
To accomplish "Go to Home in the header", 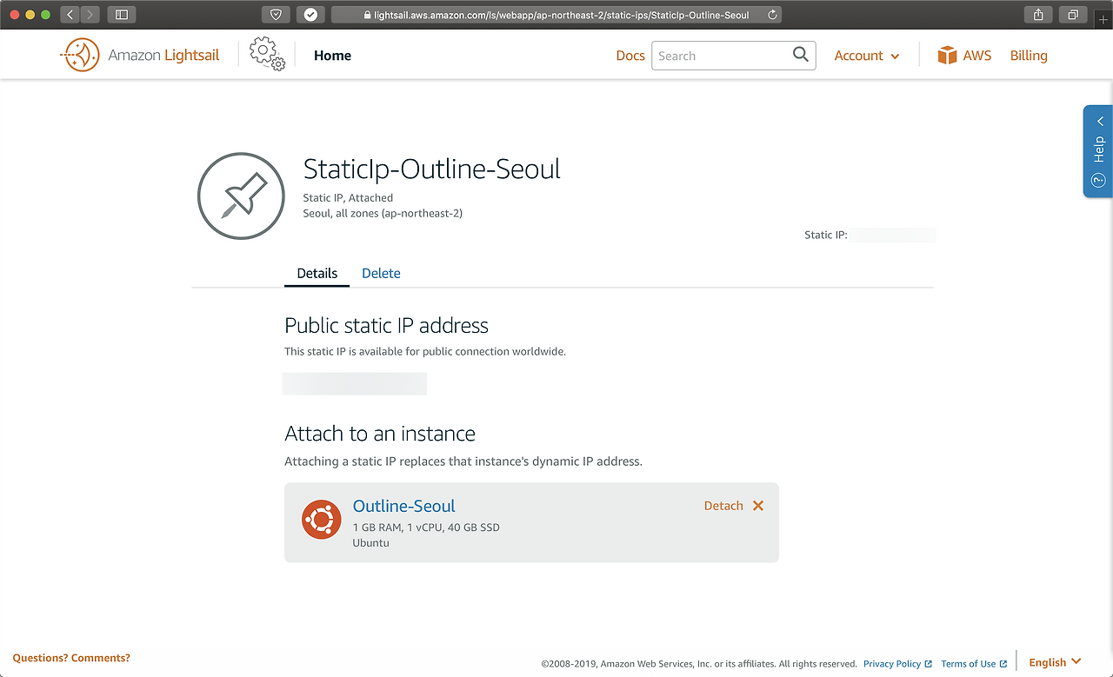I will tap(332, 56).
